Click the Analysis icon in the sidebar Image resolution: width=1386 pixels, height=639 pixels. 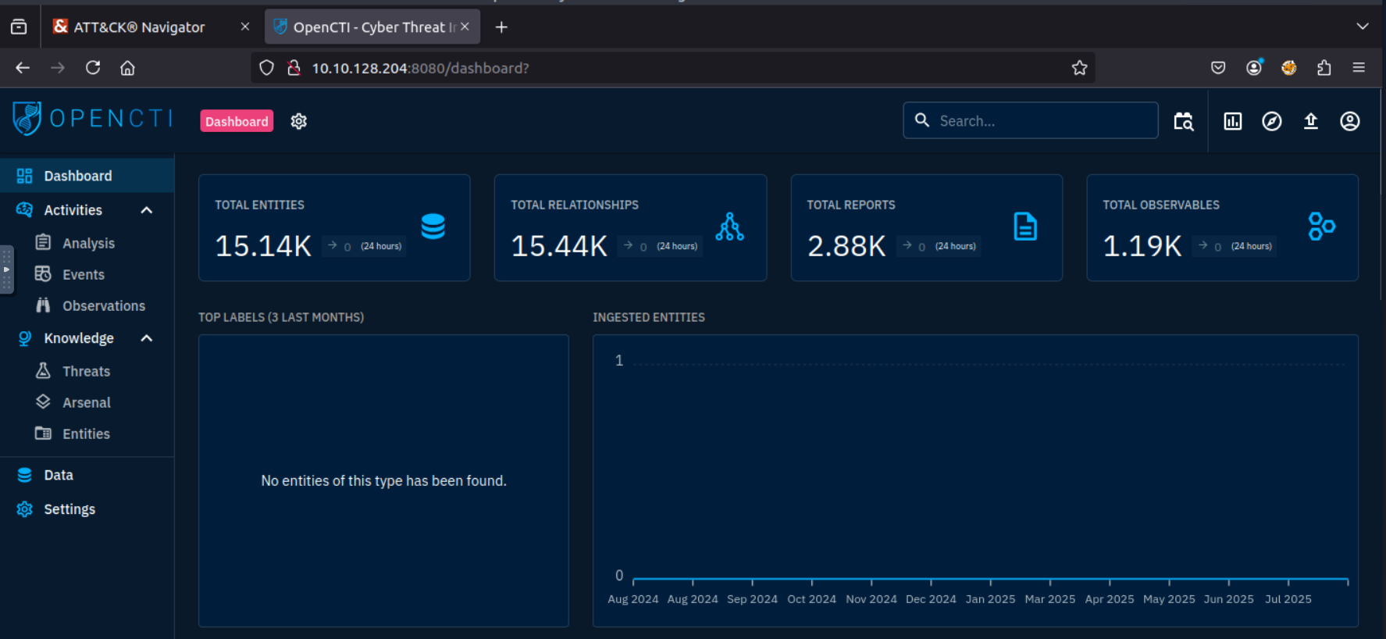43,243
